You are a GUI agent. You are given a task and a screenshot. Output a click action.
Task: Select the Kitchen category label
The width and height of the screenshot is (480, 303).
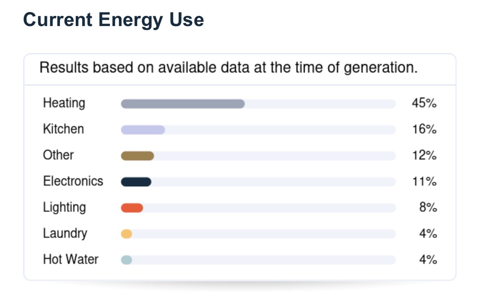[63, 129]
